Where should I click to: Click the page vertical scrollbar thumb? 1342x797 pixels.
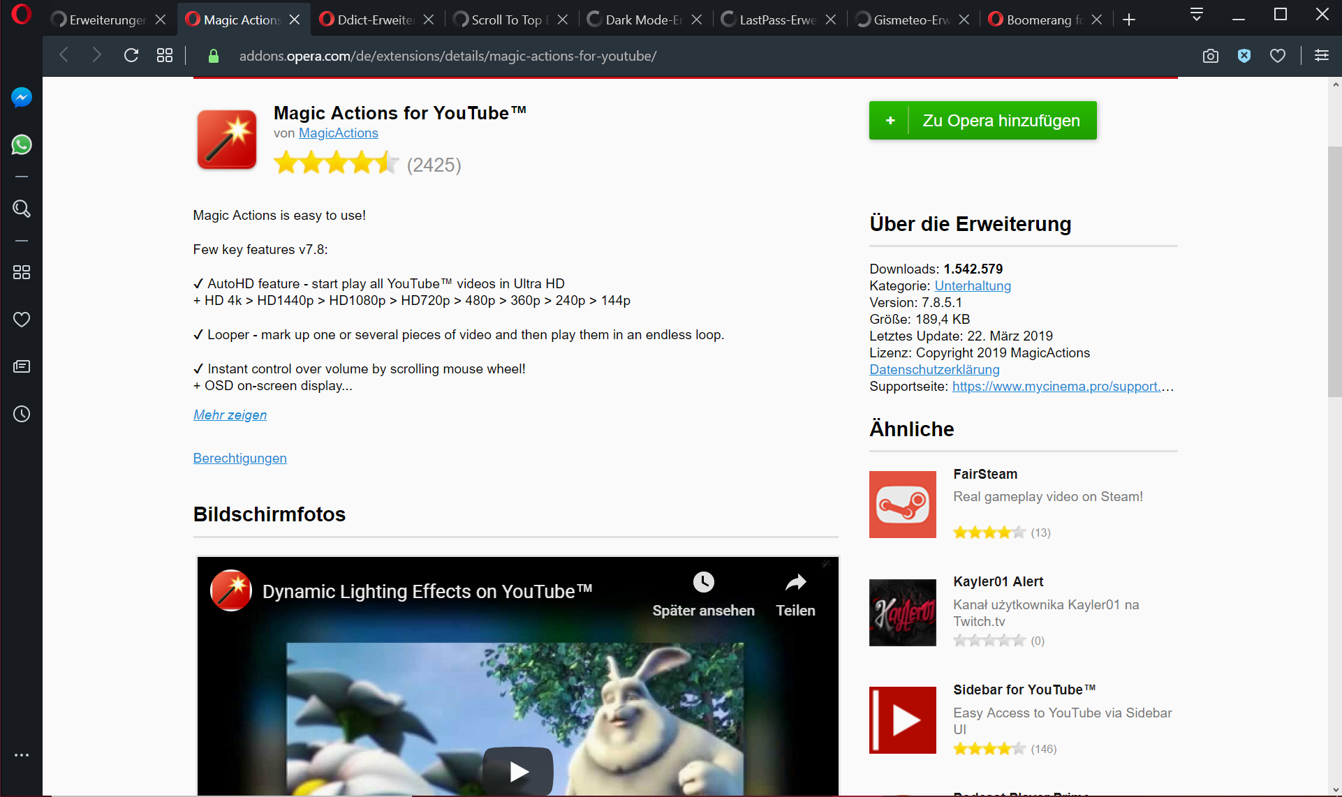pos(1334,272)
